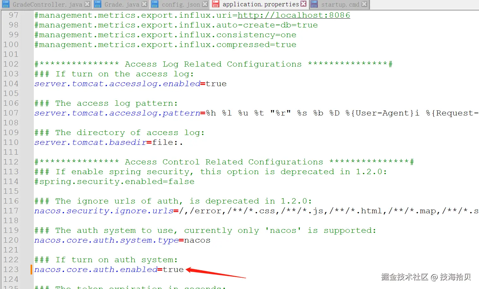This screenshot has width=479, height=289.
Task: Click the '### The directory of access log:' comment
Action: pyautogui.click(x=119, y=133)
